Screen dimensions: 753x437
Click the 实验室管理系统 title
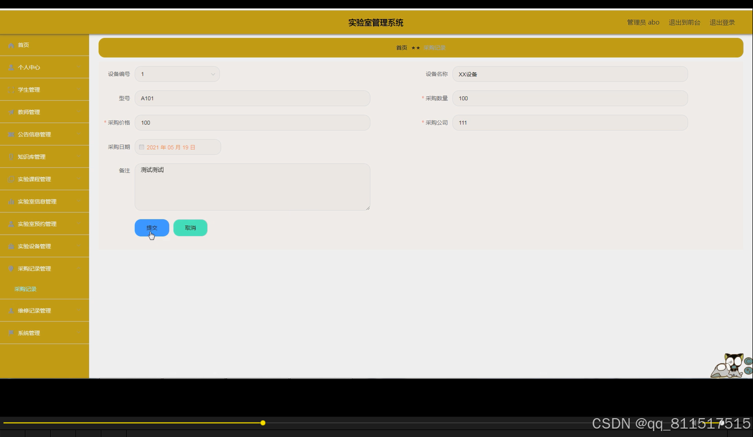click(376, 22)
